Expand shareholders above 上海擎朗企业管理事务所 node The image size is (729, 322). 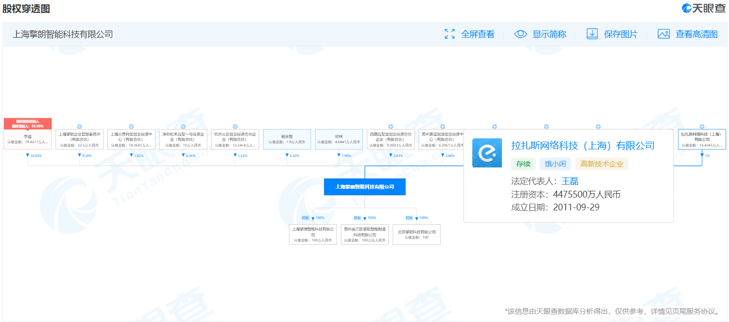(x=80, y=126)
